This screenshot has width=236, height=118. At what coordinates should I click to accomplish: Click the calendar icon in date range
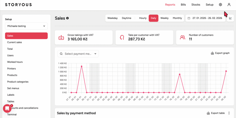tap(189, 18)
